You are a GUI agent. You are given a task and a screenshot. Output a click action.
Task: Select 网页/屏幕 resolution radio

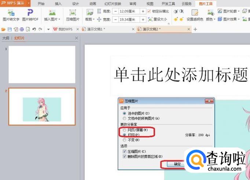(x=124, y=130)
